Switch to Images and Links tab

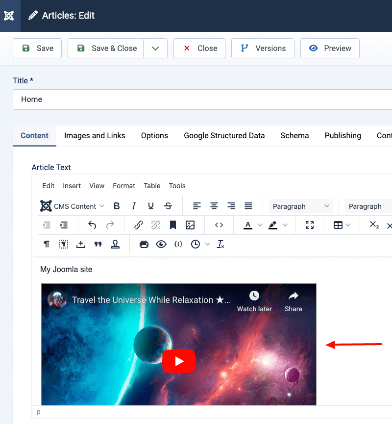coord(95,135)
